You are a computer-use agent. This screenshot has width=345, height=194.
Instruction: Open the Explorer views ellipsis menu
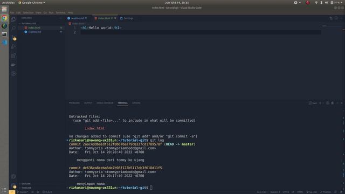pos(61,18)
